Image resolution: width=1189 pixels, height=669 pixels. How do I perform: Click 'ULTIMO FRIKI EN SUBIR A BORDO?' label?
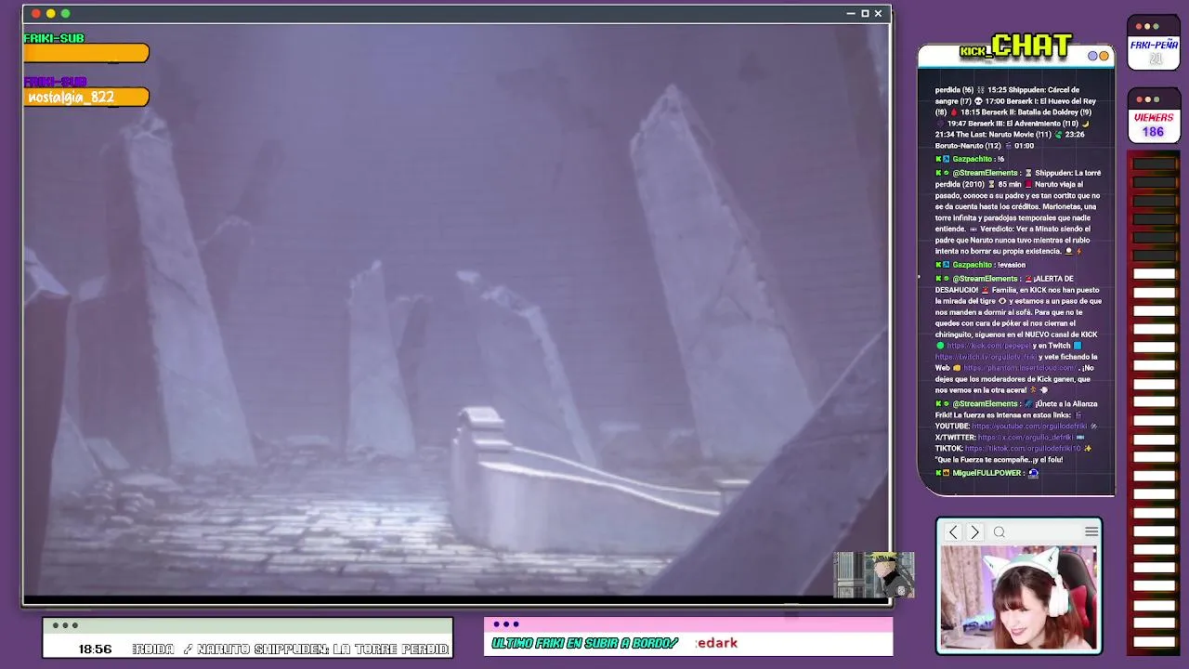[585, 643]
